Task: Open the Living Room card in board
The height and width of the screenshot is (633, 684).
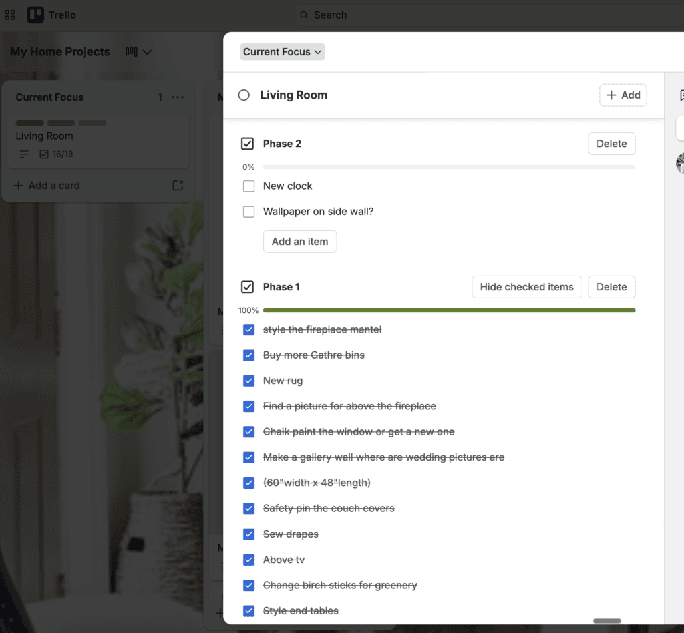Action: (x=98, y=142)
